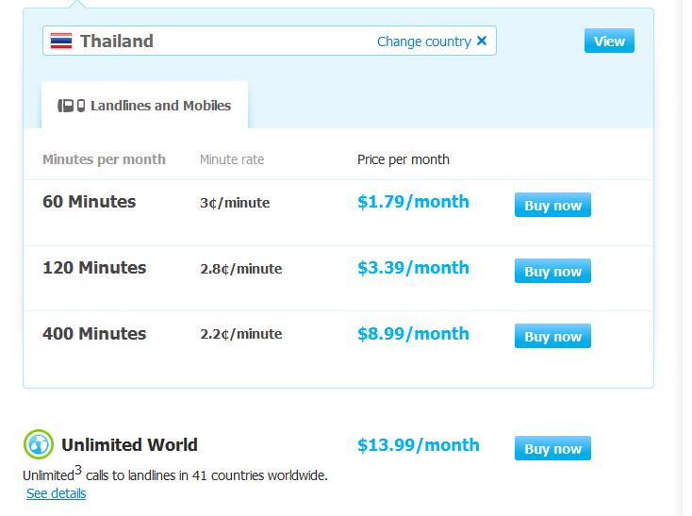This screenshot has width=692, height=516.
Task: Open the Landlines and Mobiles tab
Action: coord(145,105)
